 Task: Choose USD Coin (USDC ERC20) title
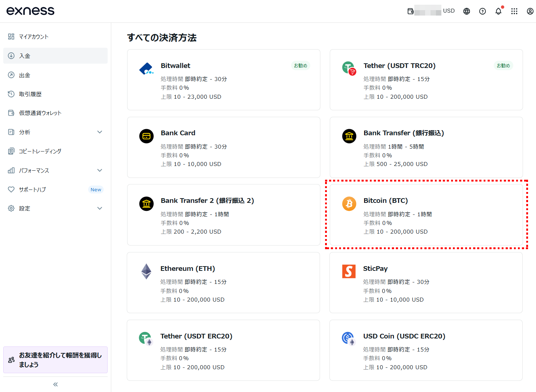[x=404, y=336]
